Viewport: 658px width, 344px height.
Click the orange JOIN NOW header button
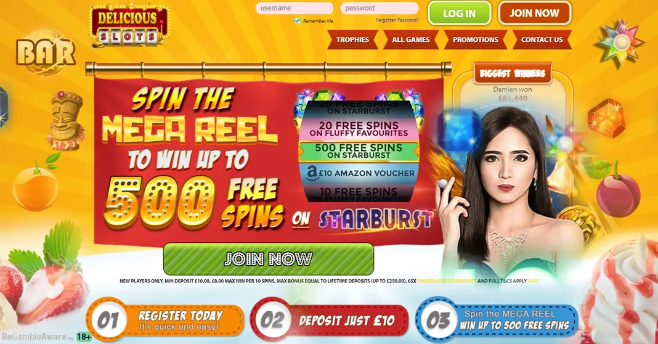534,13
